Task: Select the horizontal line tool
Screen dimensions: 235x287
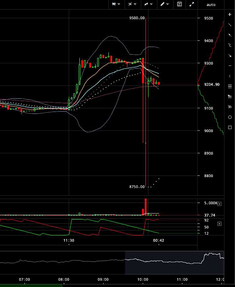Action: tap(230, 66)
